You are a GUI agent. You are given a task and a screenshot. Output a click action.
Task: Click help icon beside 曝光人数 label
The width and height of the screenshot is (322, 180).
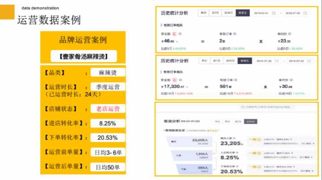(x=234, y=138)
